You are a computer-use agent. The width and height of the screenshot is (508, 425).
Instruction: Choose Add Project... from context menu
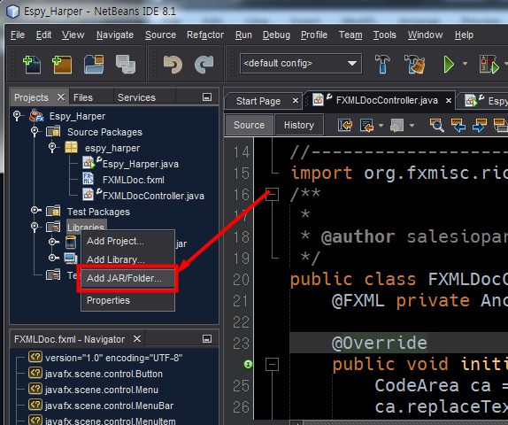[x=127, y=241]
